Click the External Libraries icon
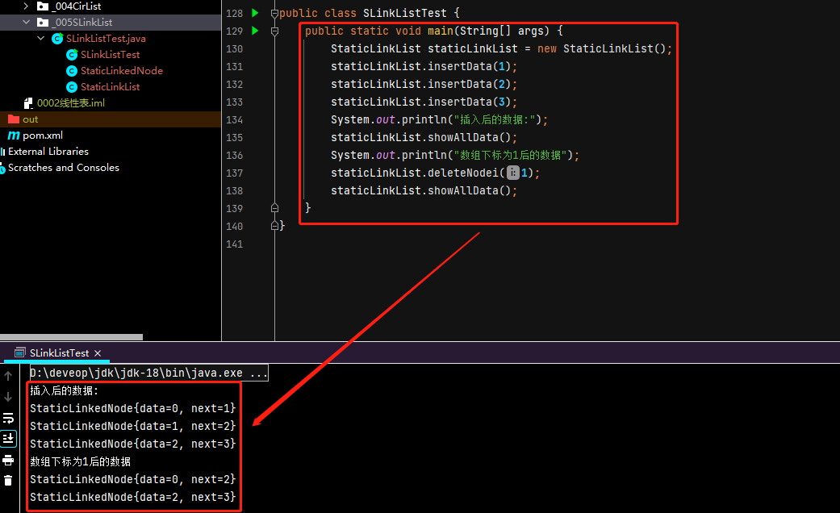The height and width of the screenshot is (513, 840). coord(2,152)
